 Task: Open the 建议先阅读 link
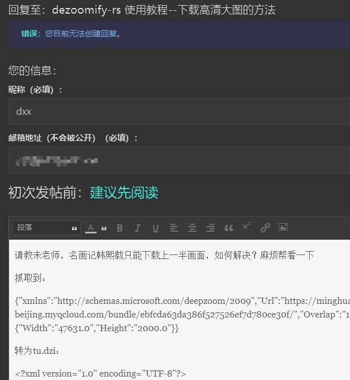[124, 193]
